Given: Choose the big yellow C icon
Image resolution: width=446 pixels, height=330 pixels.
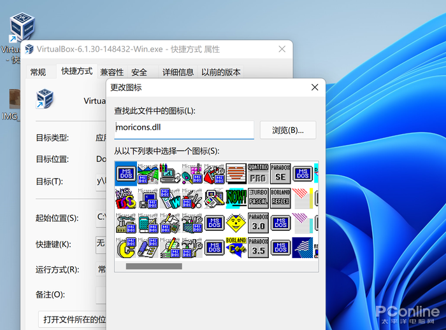Looking at the screenshot, I should coord(126,247).
